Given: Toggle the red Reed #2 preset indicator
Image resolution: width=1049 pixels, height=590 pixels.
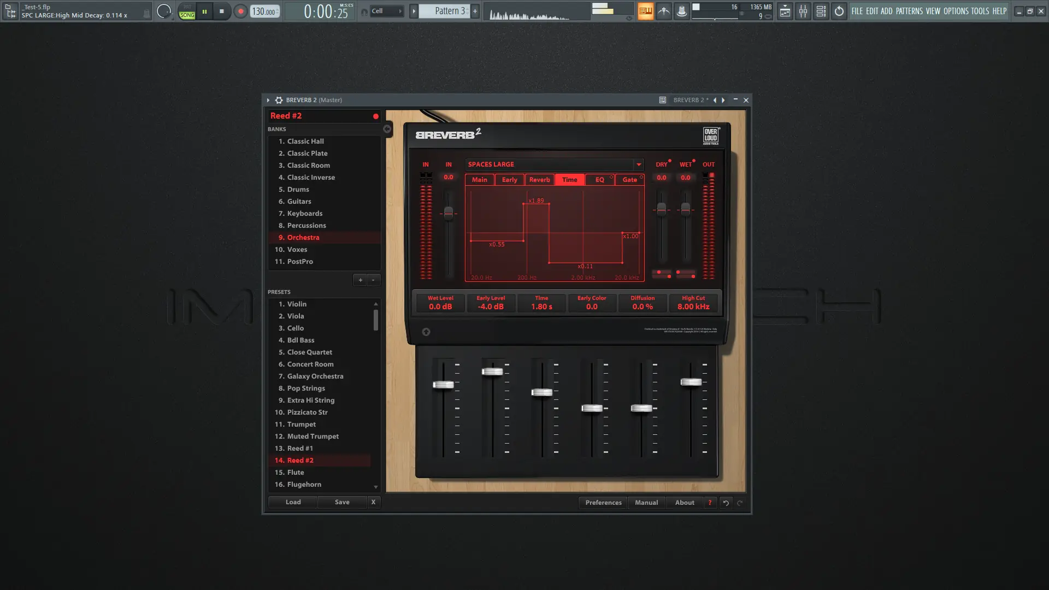Looking at the screenshot, I should click(x=375, y=116).
